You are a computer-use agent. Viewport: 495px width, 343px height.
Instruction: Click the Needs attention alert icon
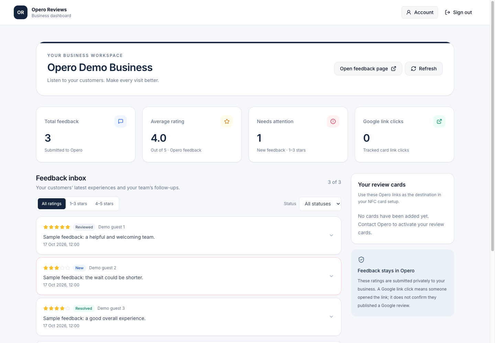[x=333, y=121]
